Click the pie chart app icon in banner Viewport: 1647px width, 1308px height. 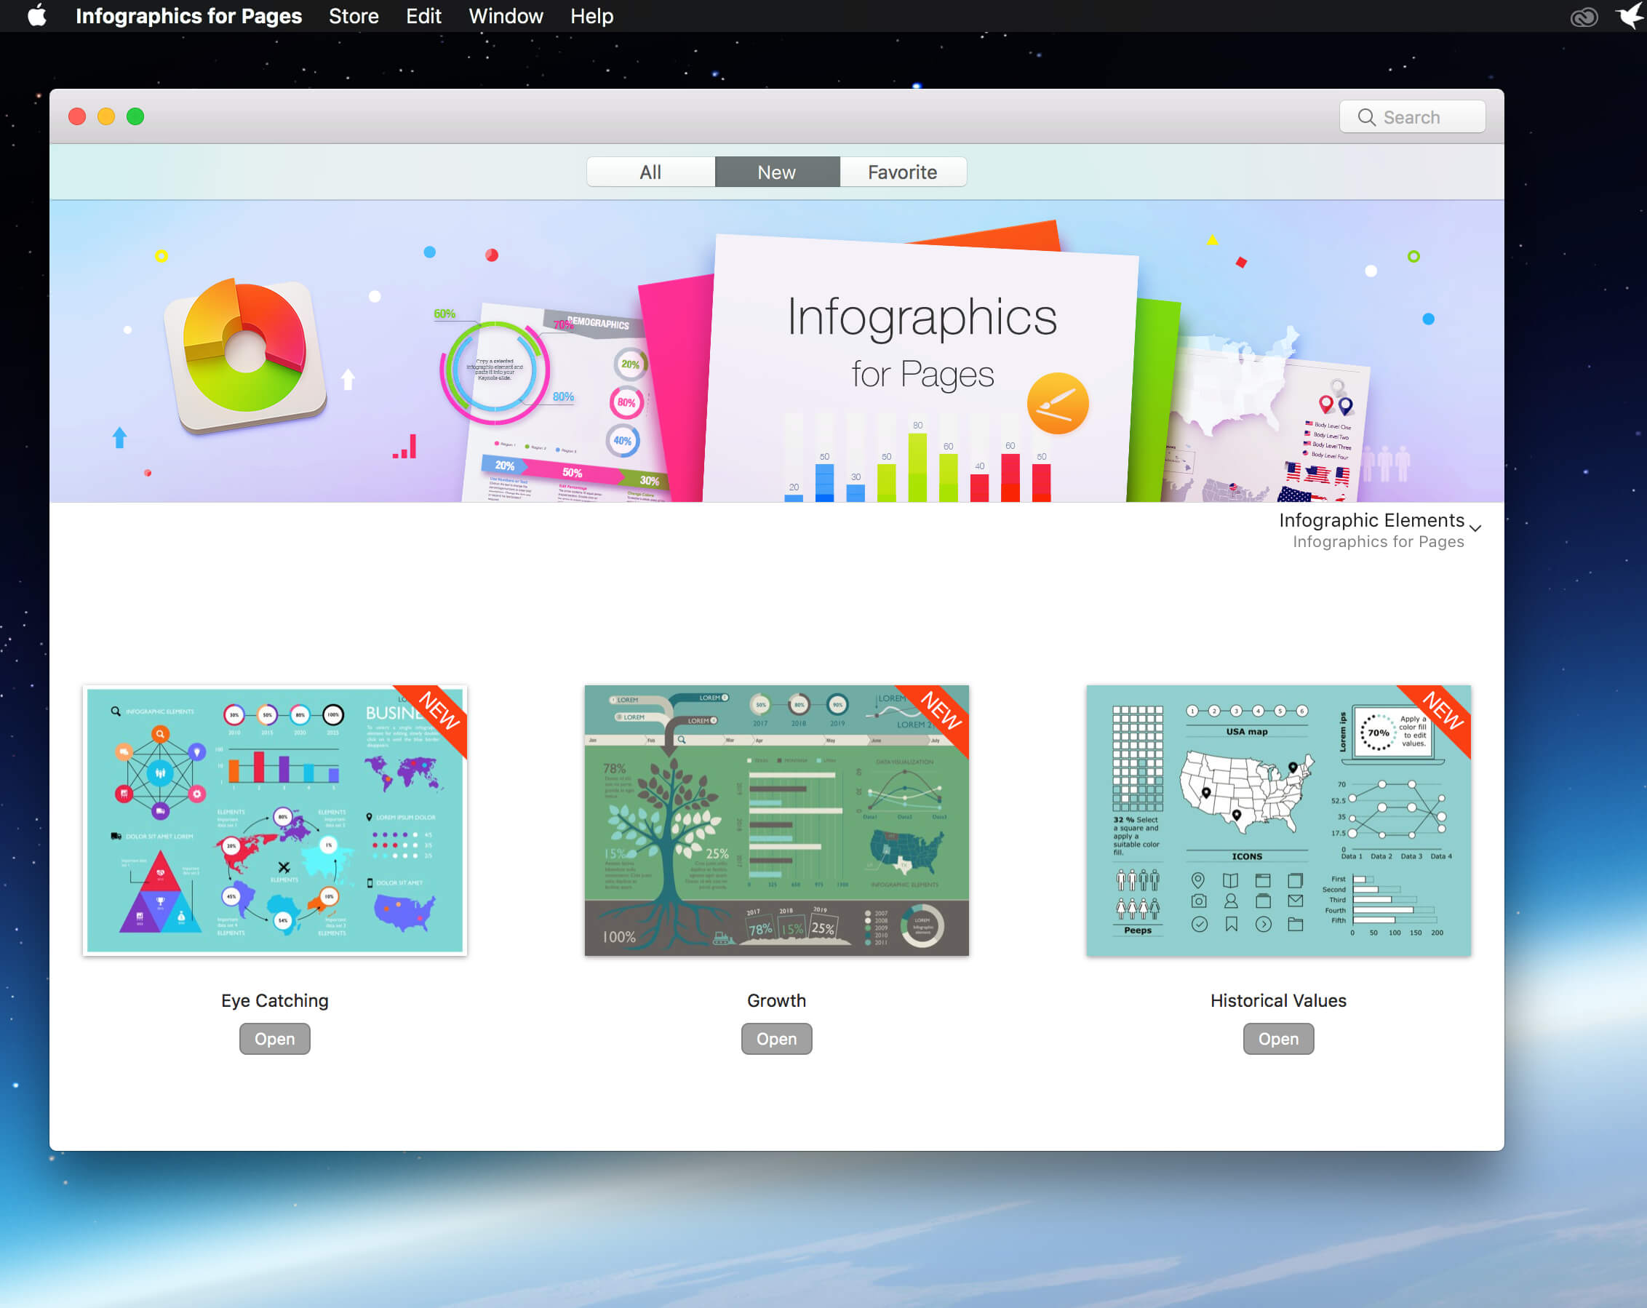click(x=246, y=354)
